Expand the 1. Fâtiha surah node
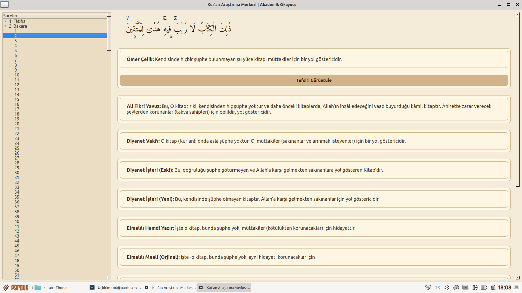 click(5, 21)
